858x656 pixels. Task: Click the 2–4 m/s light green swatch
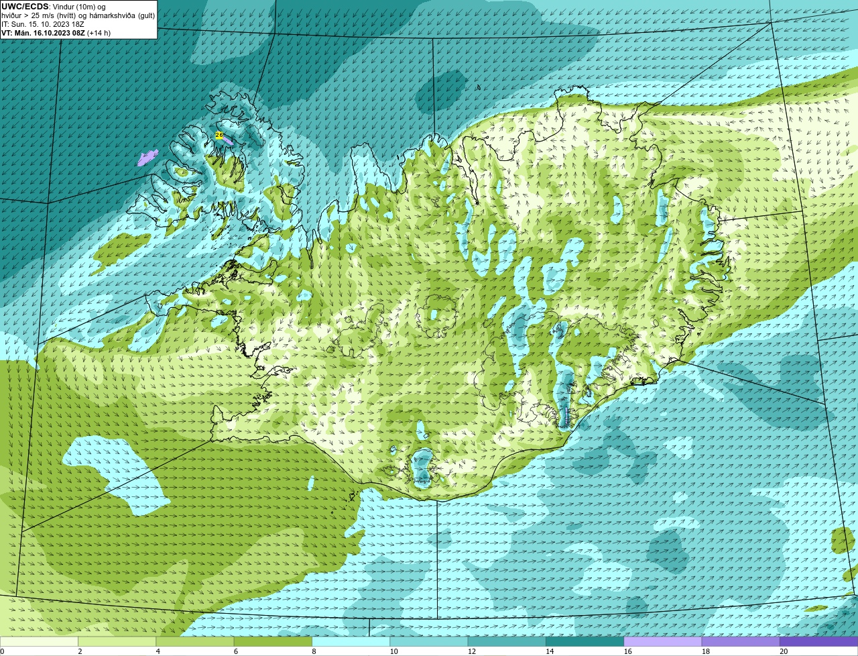click(x=117, y=641)
